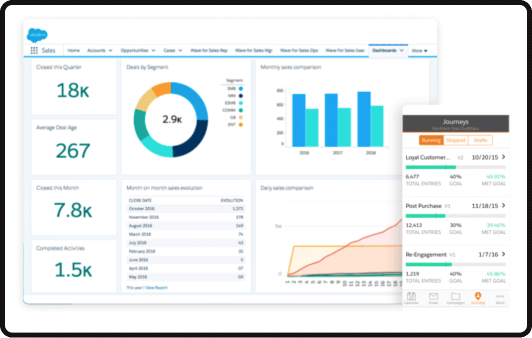Screen dimensions: 532x338
Task: Open Campaigns folder icon in bottom bar
Action: (455, 296)
